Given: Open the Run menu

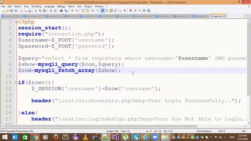Looking at the screenshot, I should pyautogui.click(x=79, y=6).
